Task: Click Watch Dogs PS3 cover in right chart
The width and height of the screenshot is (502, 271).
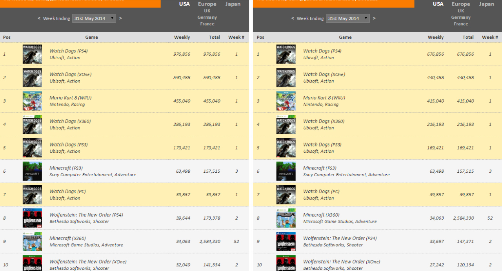Action: pos(286,148)
